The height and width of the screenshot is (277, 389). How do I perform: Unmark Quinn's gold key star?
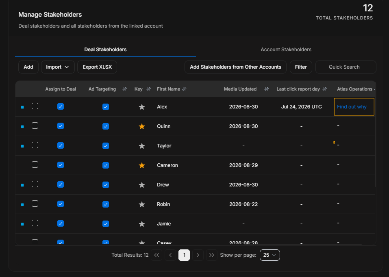141,126
